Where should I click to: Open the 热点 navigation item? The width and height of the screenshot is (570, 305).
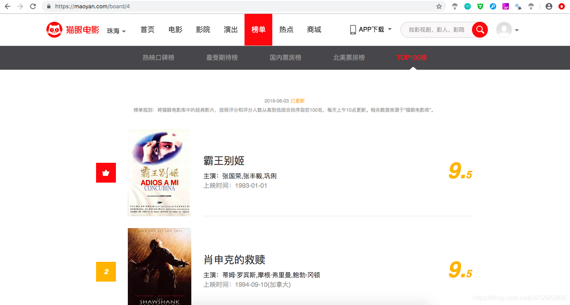click(286, 30)
